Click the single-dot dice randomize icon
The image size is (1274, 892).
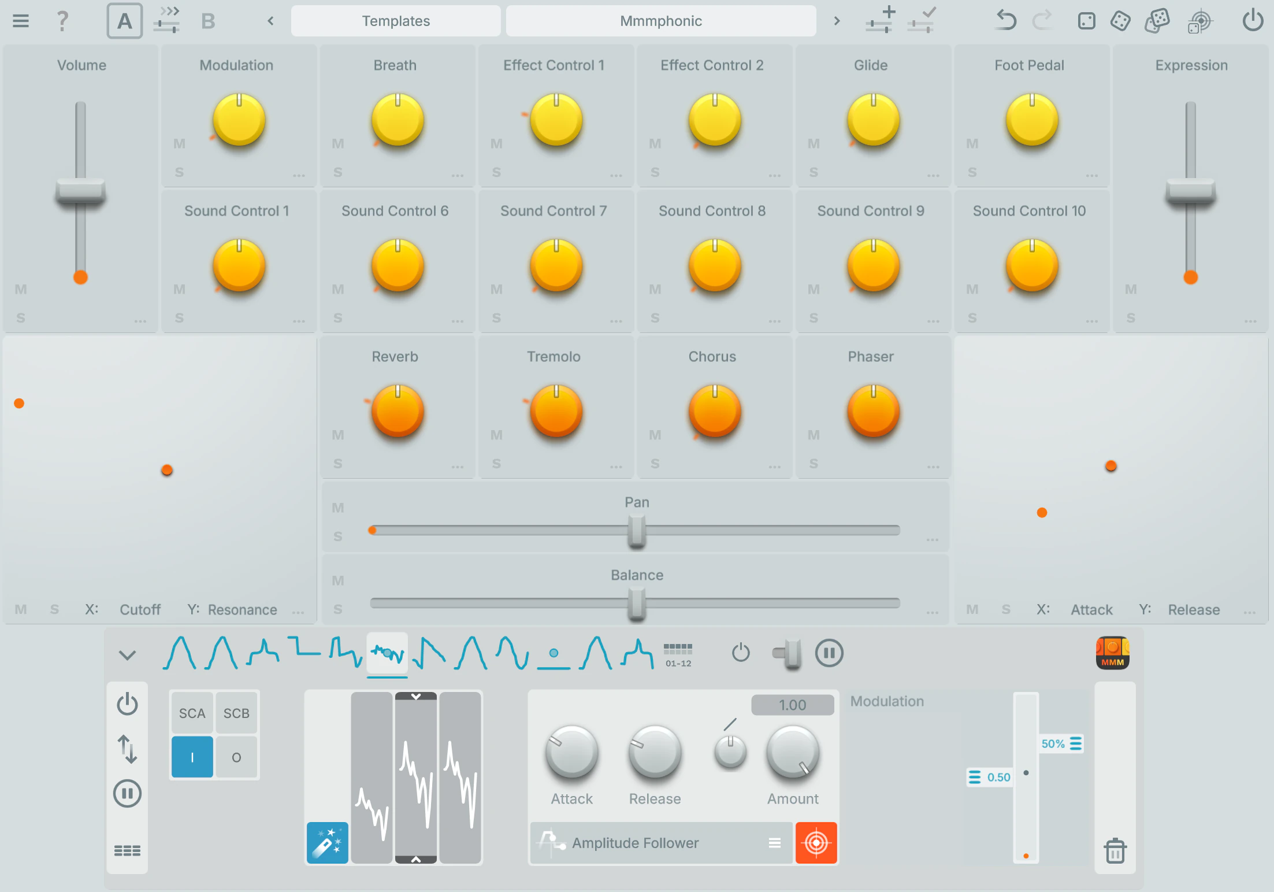(x=1086, y=21)
